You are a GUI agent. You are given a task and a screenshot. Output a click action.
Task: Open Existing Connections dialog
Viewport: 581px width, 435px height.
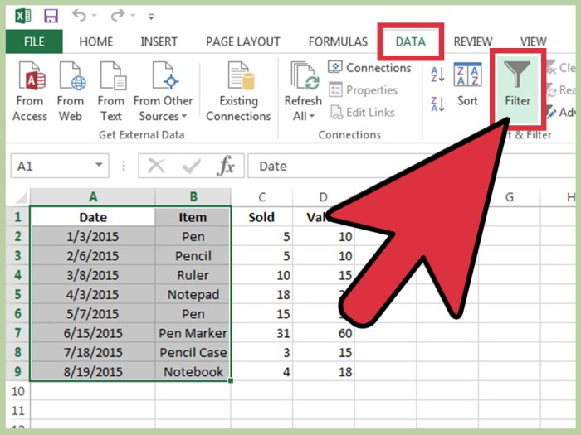(239, 91)
